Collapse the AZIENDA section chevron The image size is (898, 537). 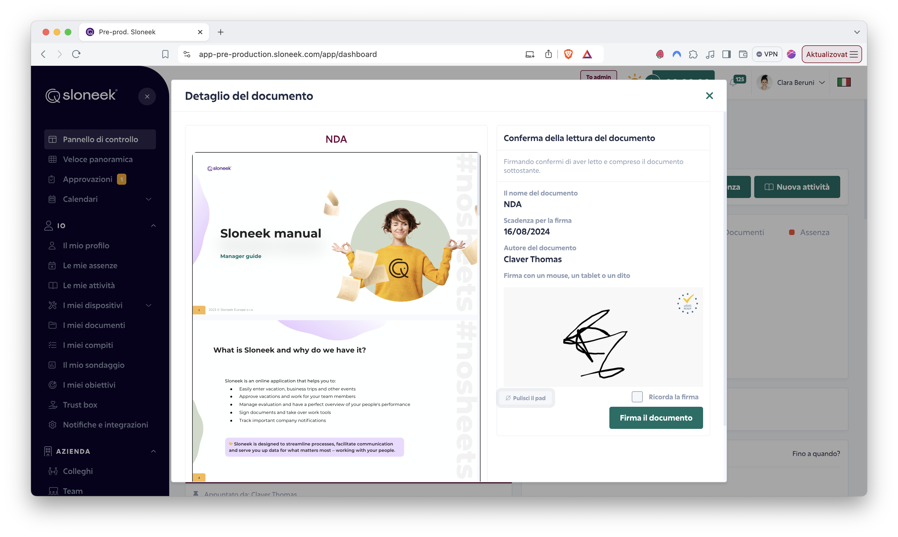pyautogui.click(x=153, y=451)
